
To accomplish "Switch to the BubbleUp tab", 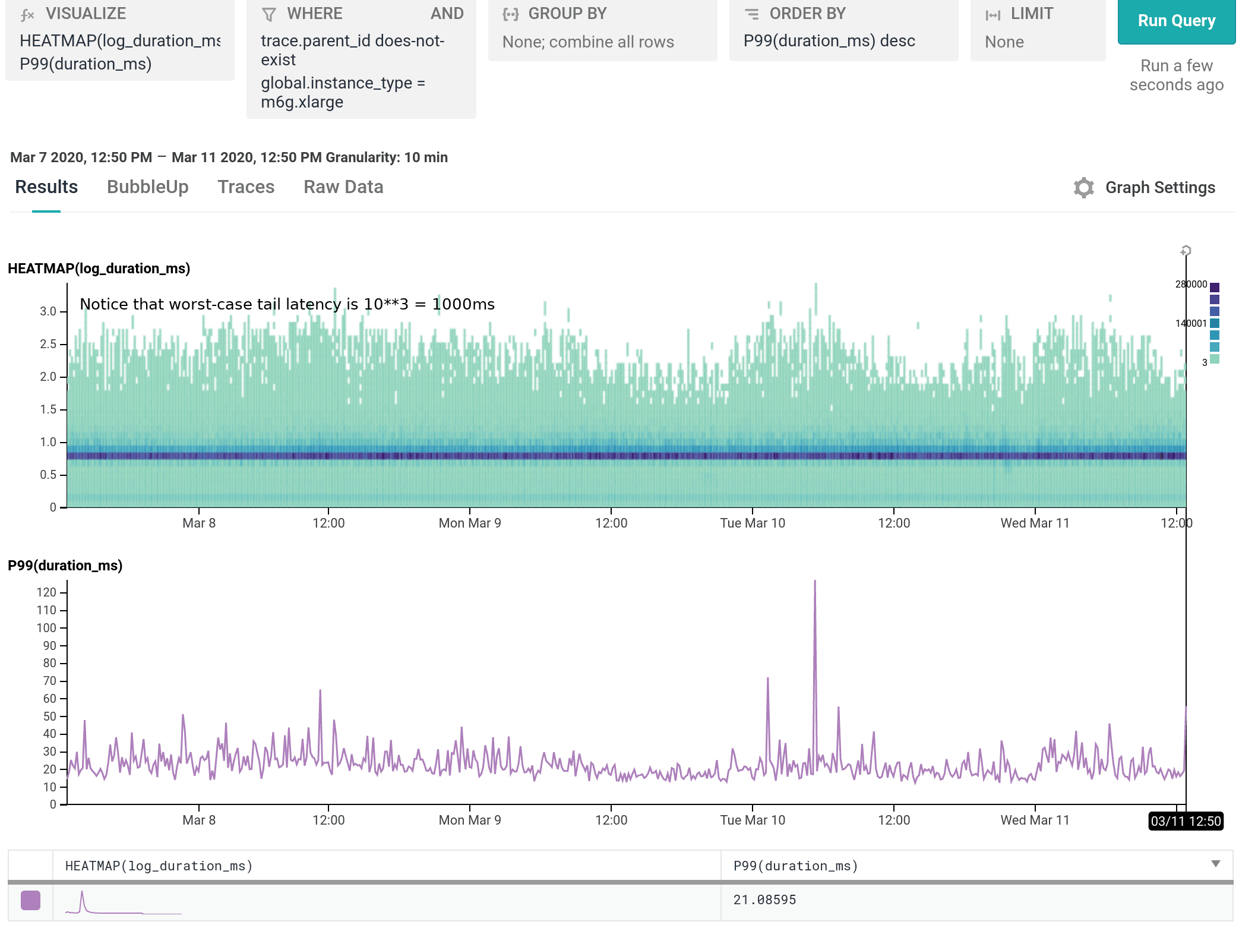I will [147, 187].
